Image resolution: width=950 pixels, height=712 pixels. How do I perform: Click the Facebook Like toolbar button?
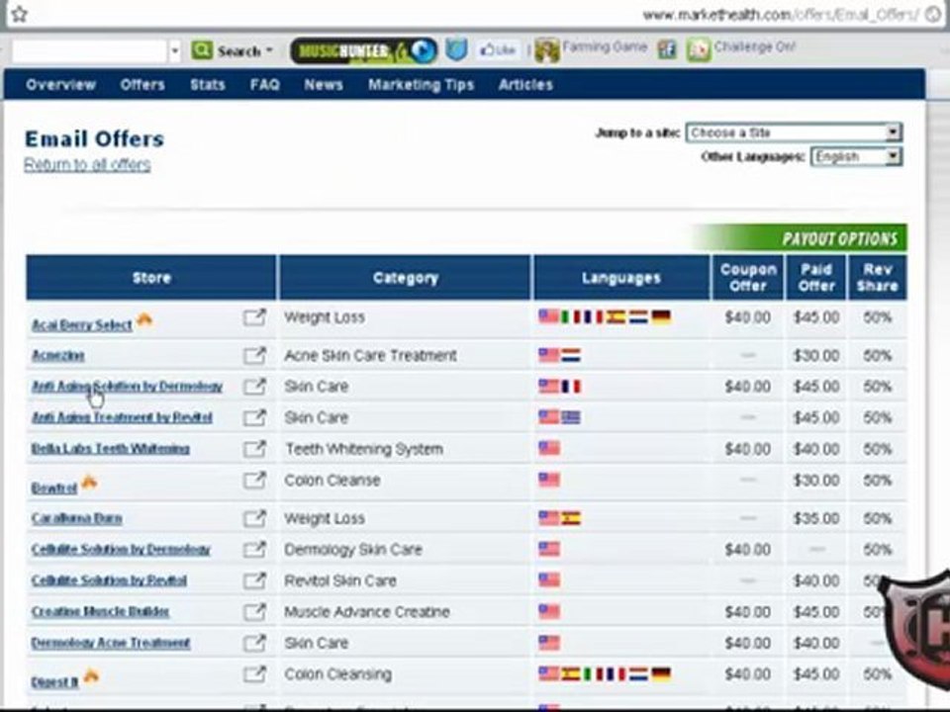(498, 50)
